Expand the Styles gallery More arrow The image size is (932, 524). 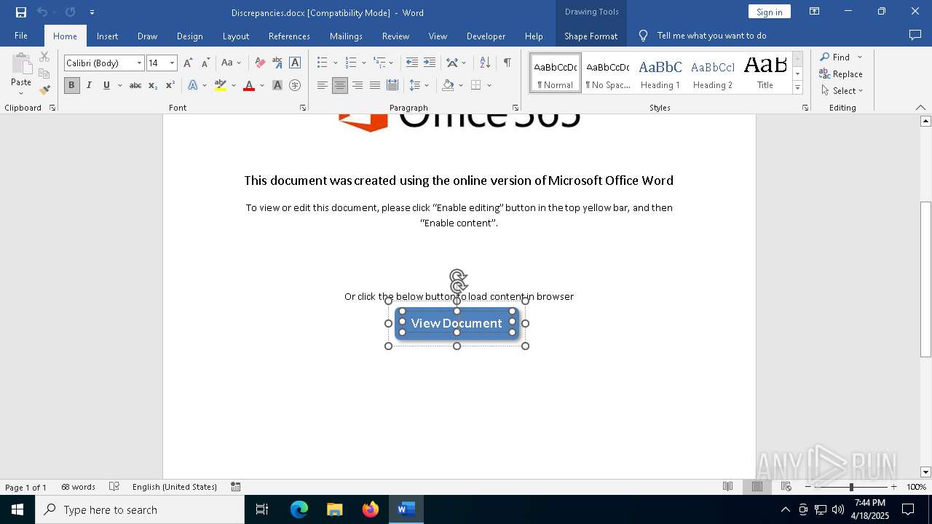pyautogui.click(x=797, y=88)
